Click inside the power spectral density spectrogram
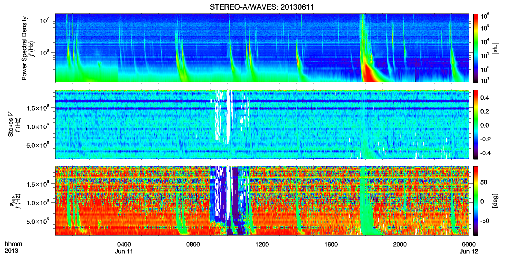524x270 pixels. (262, 48)
